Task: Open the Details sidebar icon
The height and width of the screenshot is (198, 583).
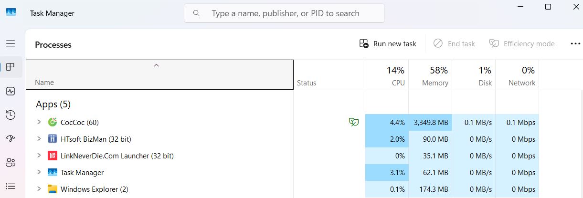Action: tap(11, 186)
